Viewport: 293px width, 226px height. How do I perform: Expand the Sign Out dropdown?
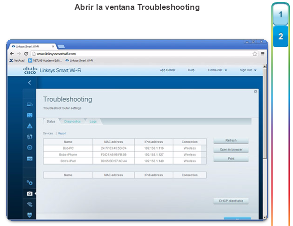coord(248,70)
